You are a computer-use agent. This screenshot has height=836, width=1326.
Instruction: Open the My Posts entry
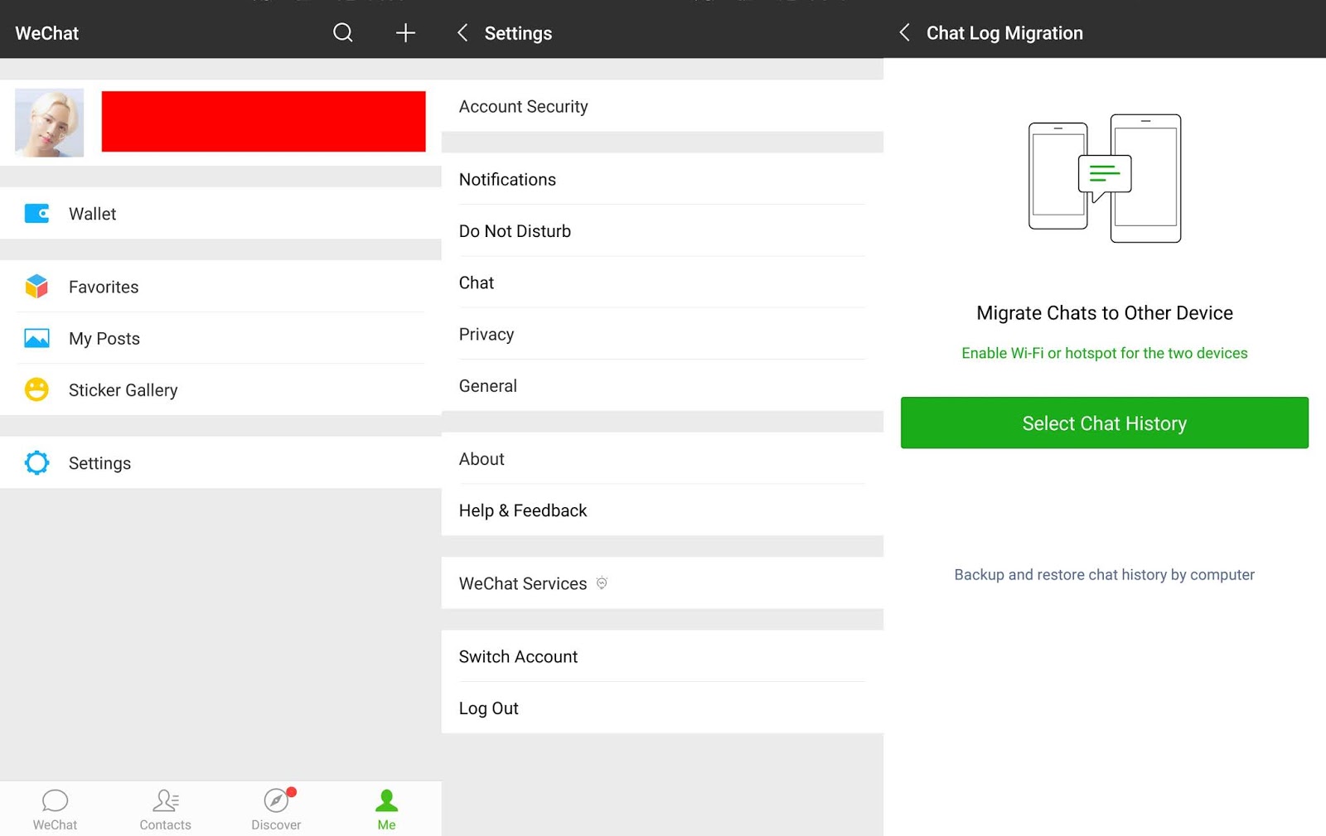(x=220, y=338)
